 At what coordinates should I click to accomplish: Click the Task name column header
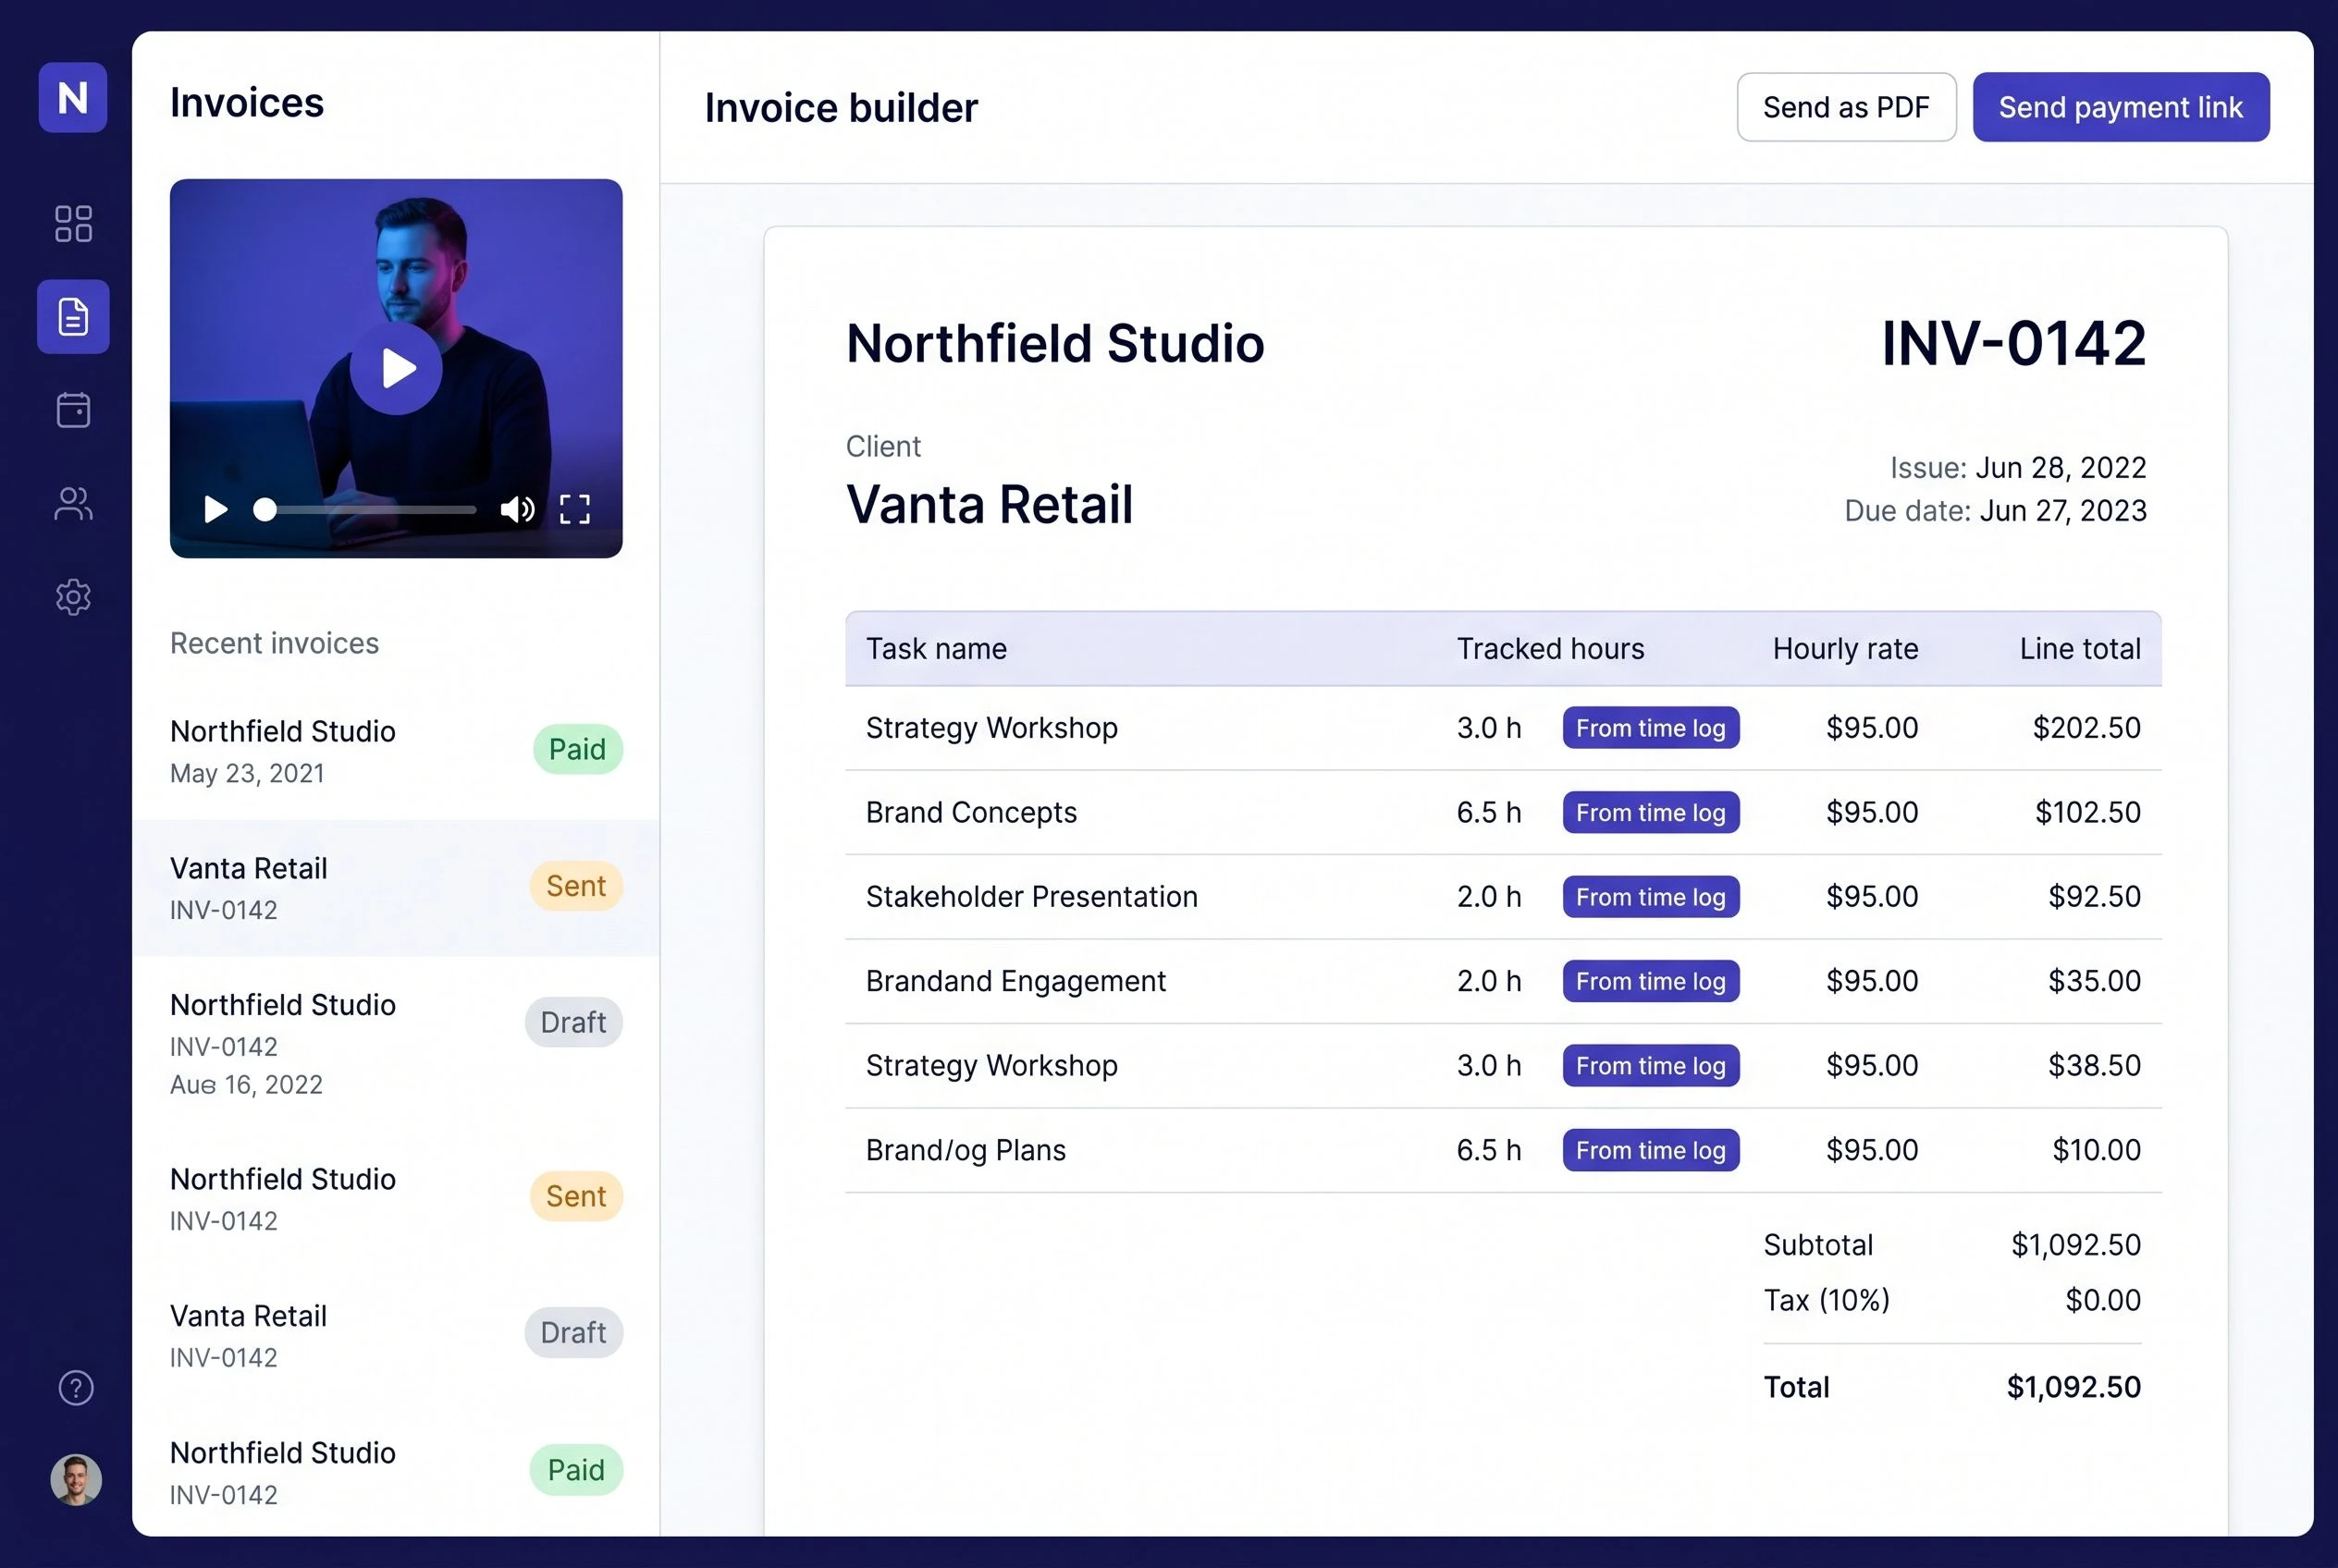[x=935, y=648]
